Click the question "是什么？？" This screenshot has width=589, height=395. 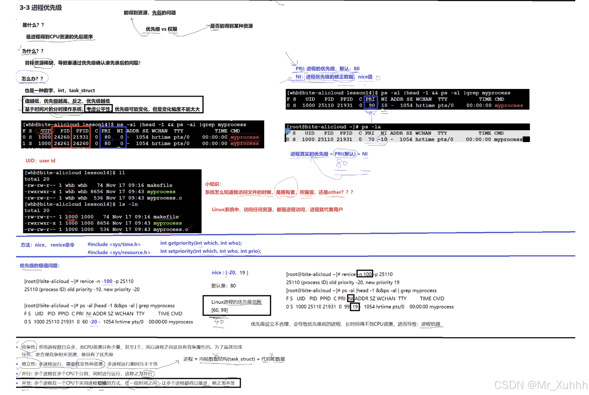[x=33, y=25]
